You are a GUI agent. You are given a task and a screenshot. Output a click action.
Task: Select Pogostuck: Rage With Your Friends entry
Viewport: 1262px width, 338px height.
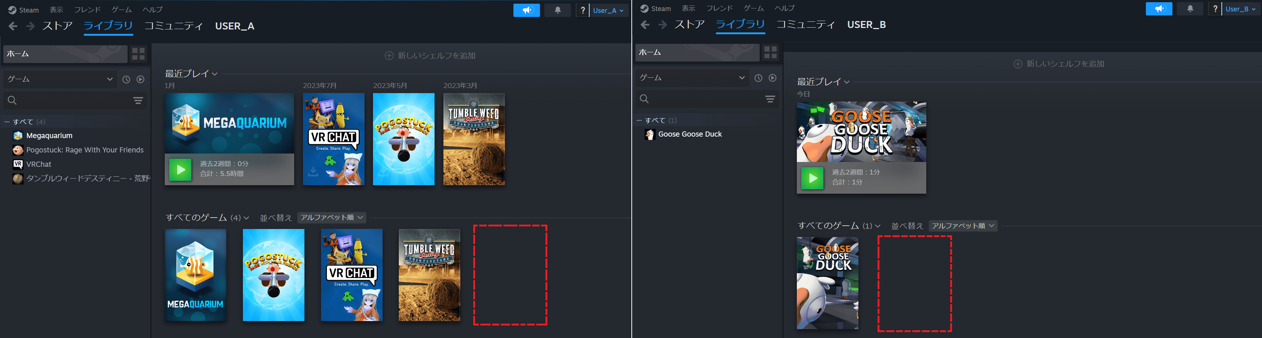point(85,150)
